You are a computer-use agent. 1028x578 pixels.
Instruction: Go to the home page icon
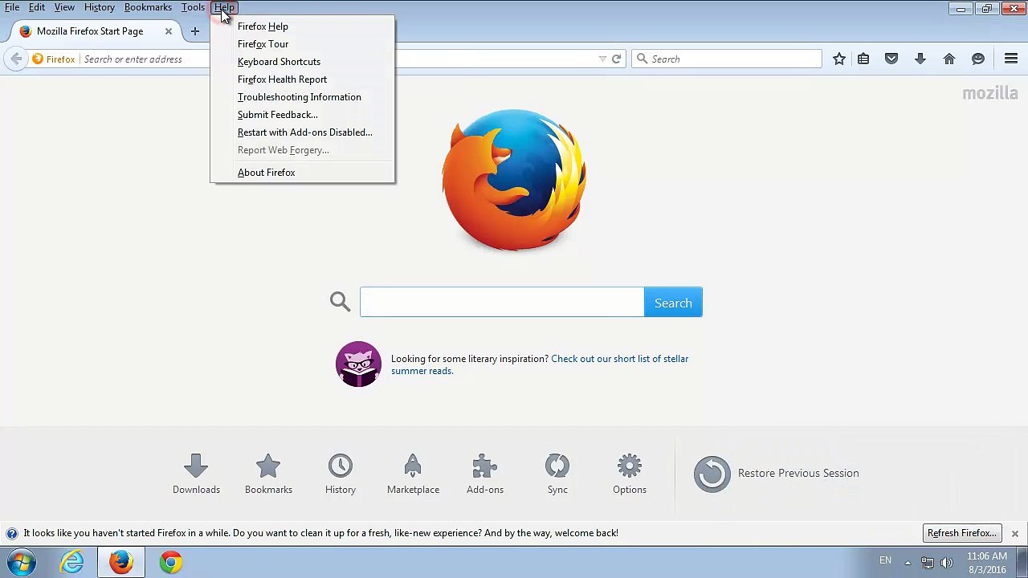(x=949, y=59)
